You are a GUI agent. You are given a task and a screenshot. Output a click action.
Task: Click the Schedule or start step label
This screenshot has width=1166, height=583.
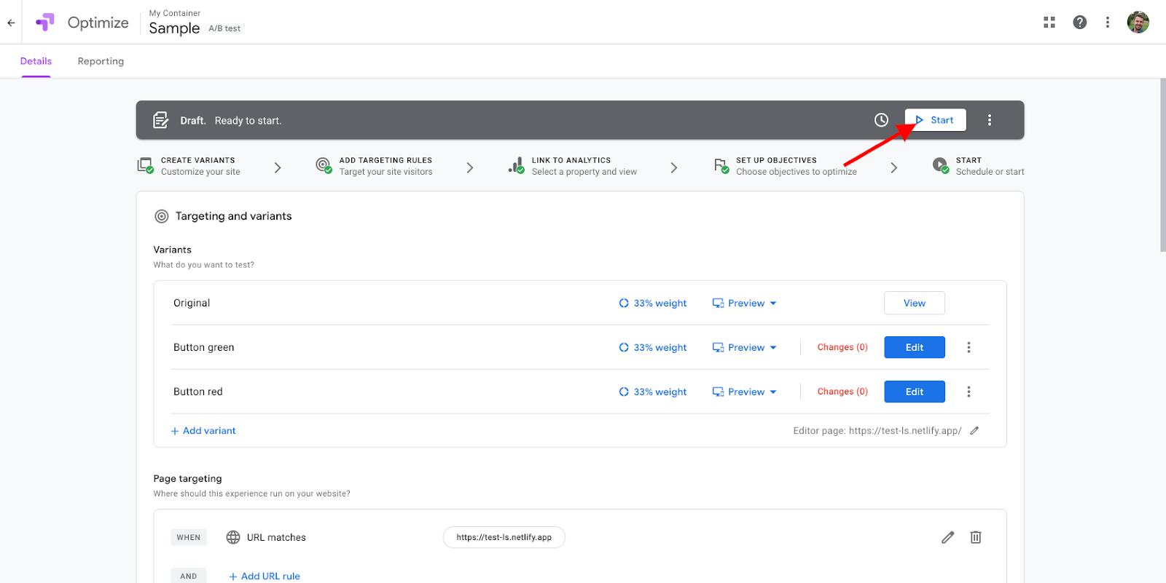point(990,172)
